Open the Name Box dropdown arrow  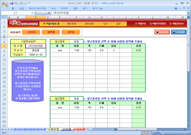pos(32,13)
